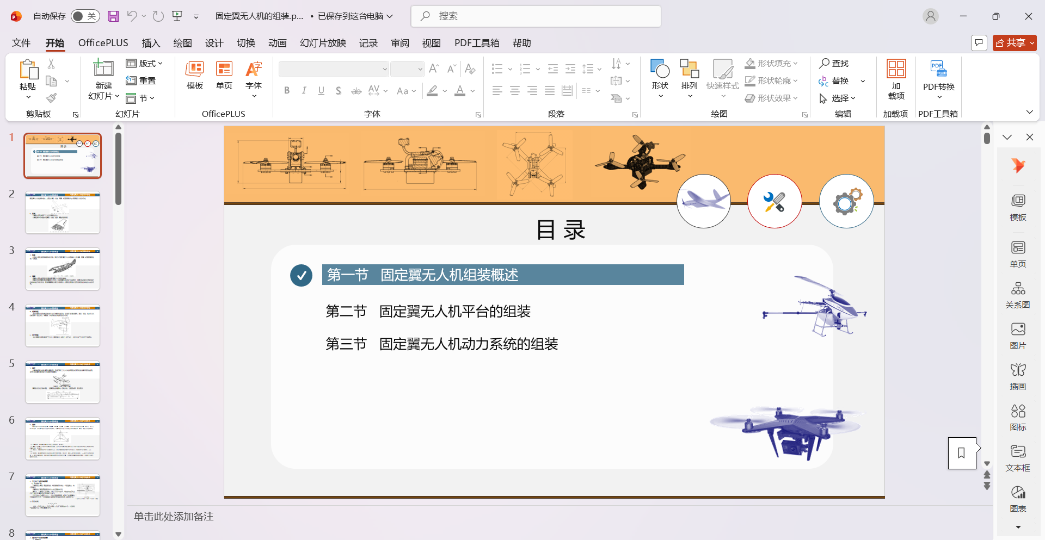1045x540 pixels.
Task: Switch to the 动画 Animations tab
Action: tap(277, 43)
